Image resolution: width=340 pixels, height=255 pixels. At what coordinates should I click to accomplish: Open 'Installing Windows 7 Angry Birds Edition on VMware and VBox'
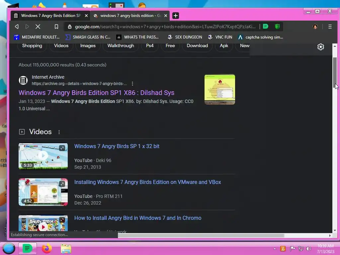tap(148, 182)
